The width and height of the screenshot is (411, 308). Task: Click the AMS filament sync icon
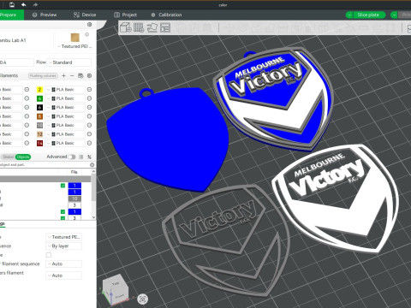(80, 75)
